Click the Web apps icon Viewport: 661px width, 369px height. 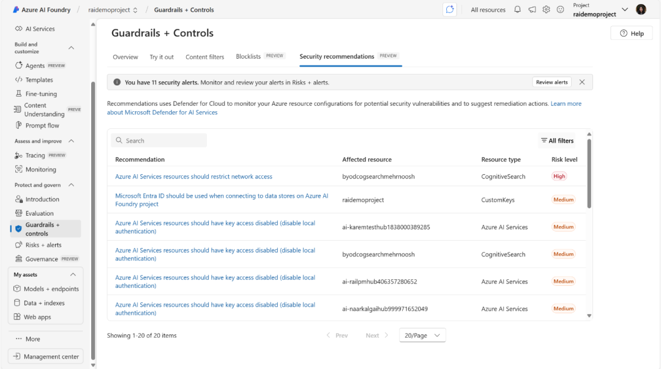pyautogui.click(x=17, y=317)
